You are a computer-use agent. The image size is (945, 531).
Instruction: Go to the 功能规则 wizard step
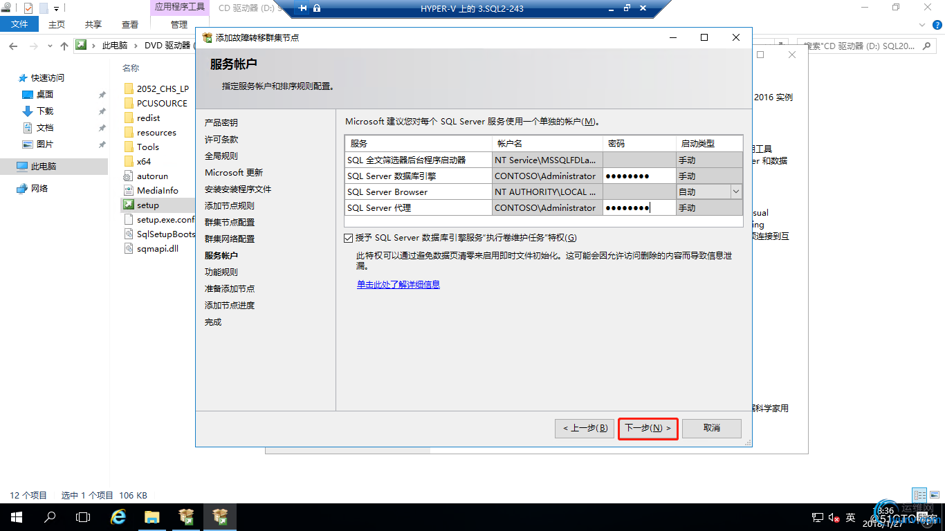click(221, 272)
